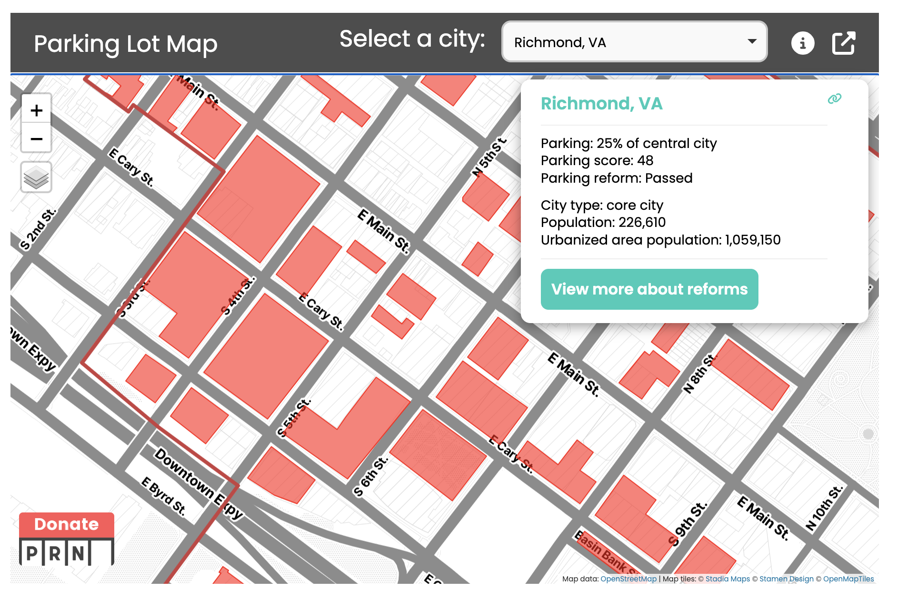Click the PRN logo
Screen dimensions: 897x590
(x=66, y=553)
